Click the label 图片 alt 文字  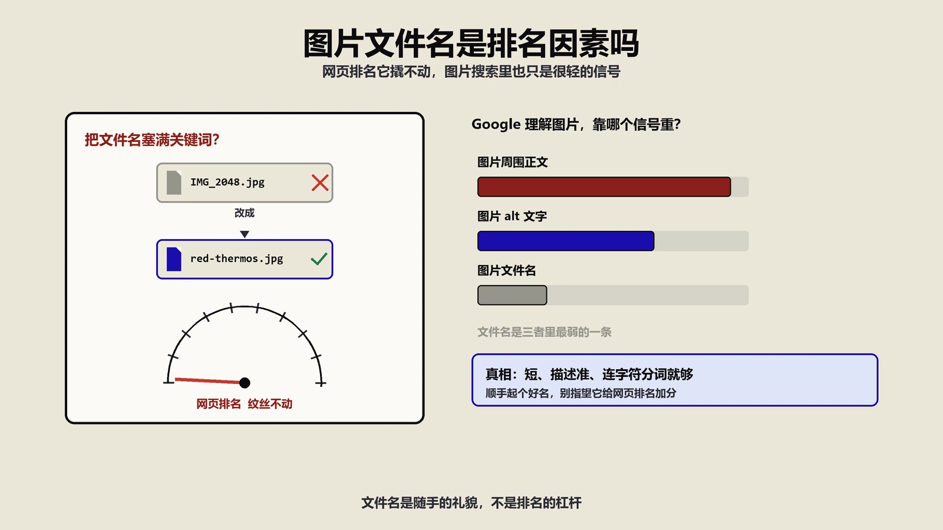(512, 216)
